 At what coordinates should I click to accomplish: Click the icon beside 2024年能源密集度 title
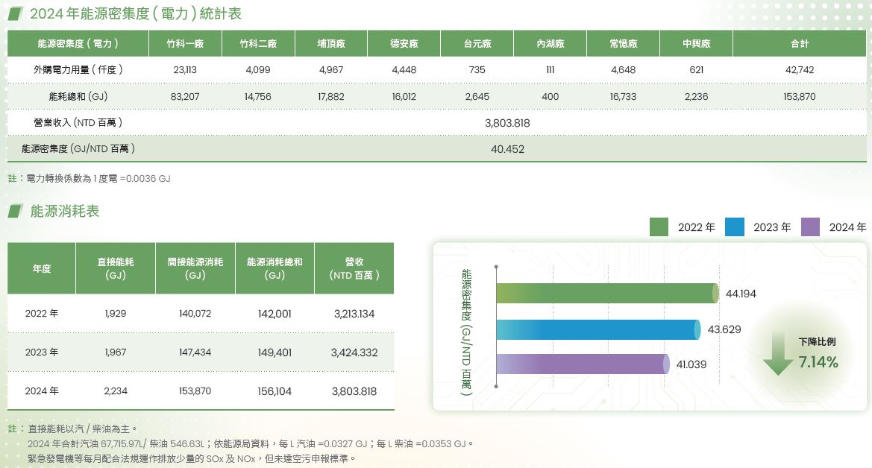coord(14,14)
